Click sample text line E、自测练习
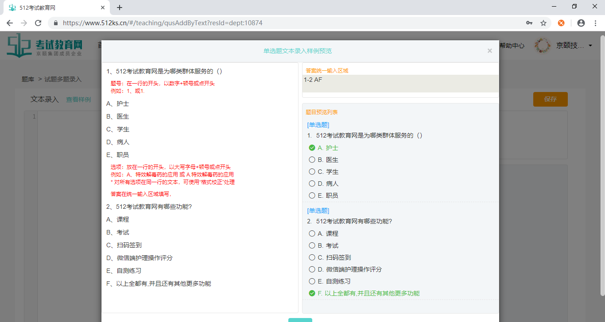 tap(124, 271)
